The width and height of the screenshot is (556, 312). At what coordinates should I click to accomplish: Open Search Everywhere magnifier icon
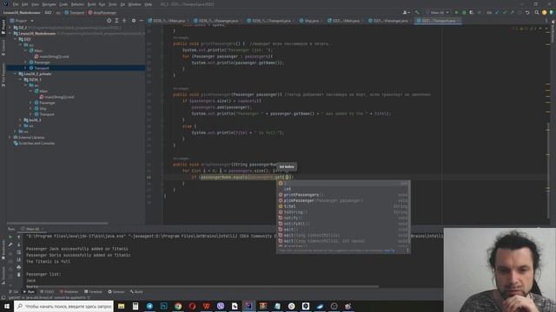point(537,12)
